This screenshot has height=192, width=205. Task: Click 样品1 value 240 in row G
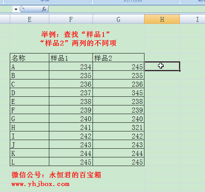click(71, 118)
